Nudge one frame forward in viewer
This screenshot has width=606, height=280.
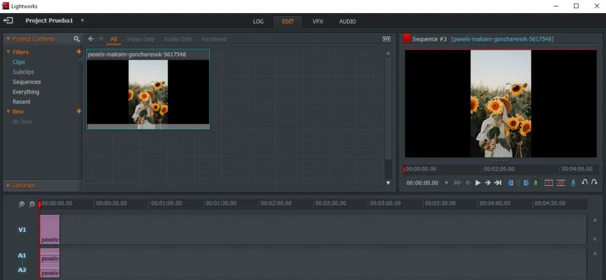[x=488, y=183]
